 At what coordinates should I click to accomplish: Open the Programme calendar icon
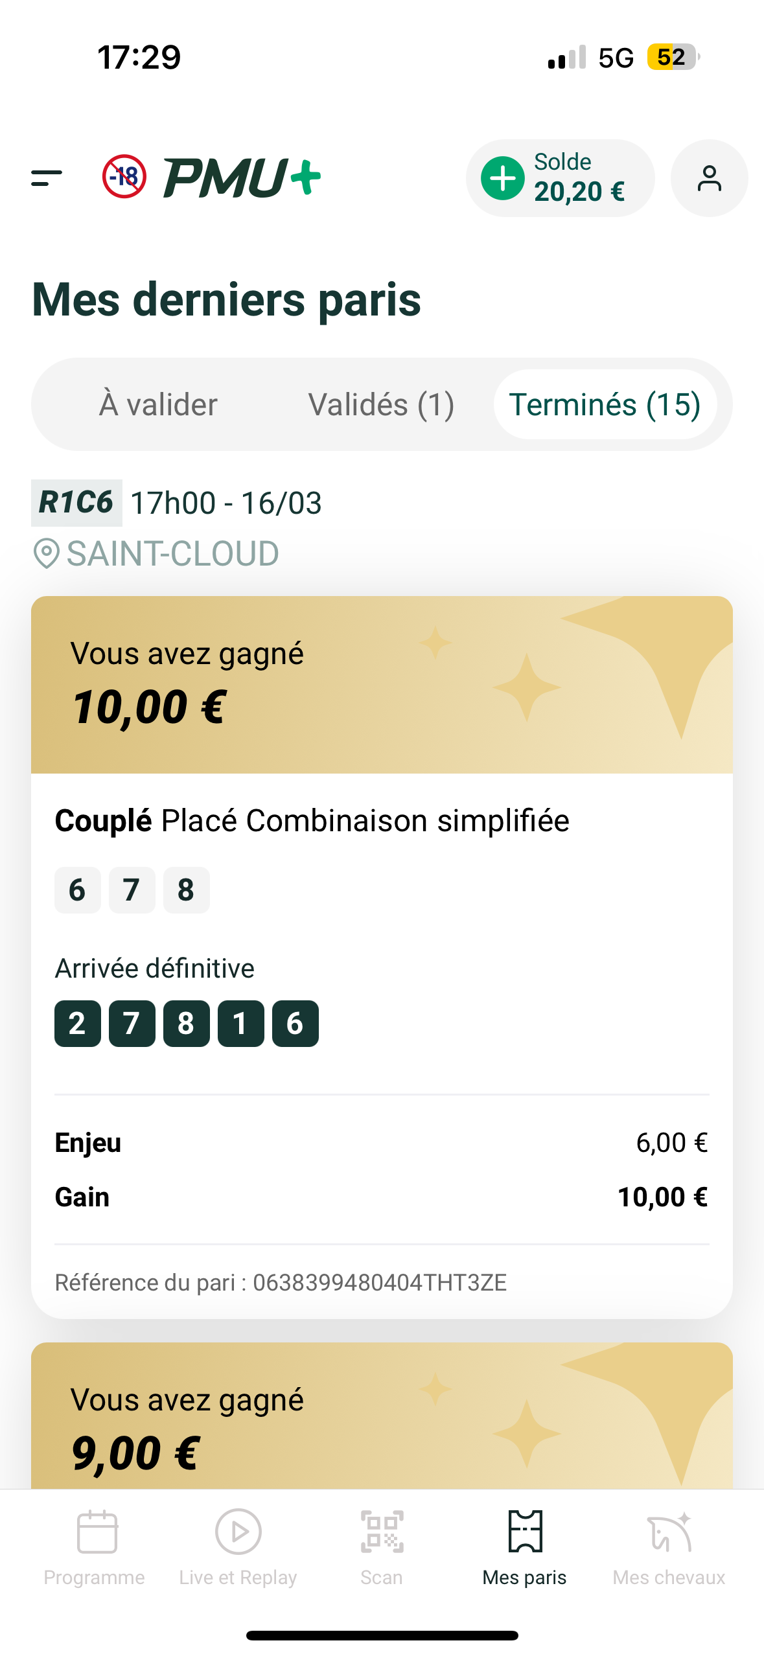click(97, 1532)
